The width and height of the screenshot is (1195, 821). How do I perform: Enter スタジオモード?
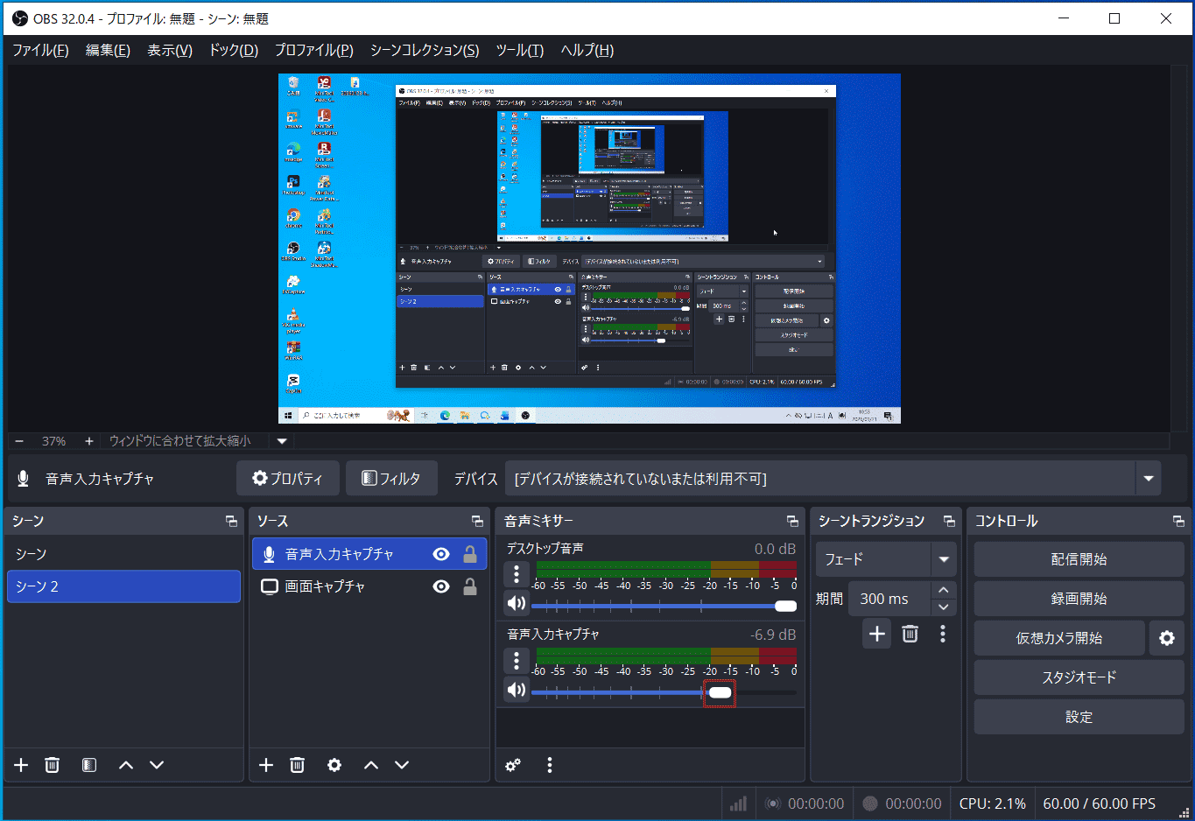click(1079, 677)
